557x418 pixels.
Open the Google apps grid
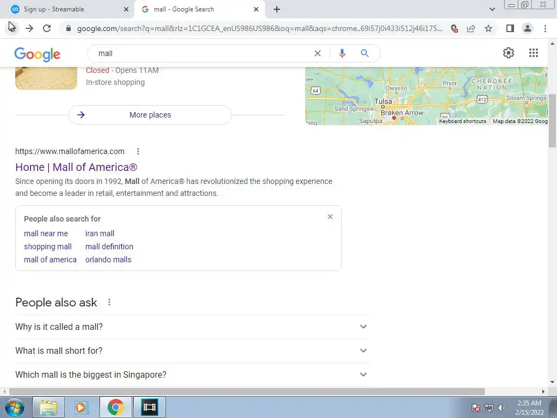[x=533, y=53]
